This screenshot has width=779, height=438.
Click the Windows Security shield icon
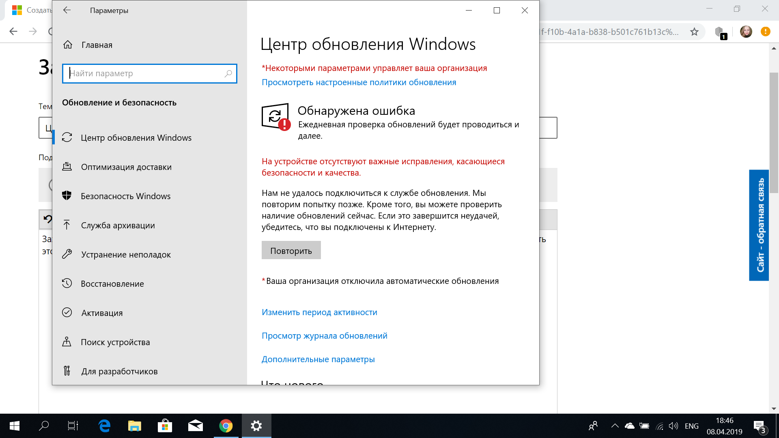(67, 195)
